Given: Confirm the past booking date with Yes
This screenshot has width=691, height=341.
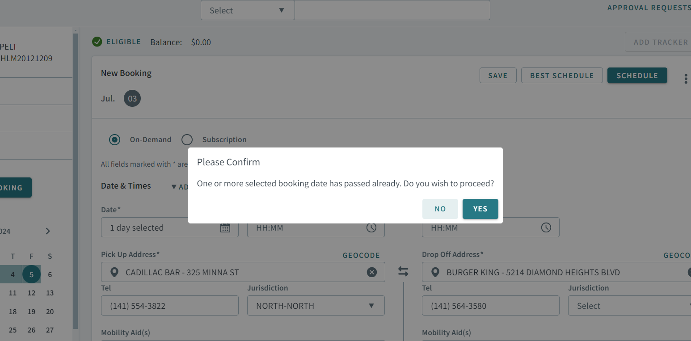Looking at the screenshot, I should coord(480,209).
